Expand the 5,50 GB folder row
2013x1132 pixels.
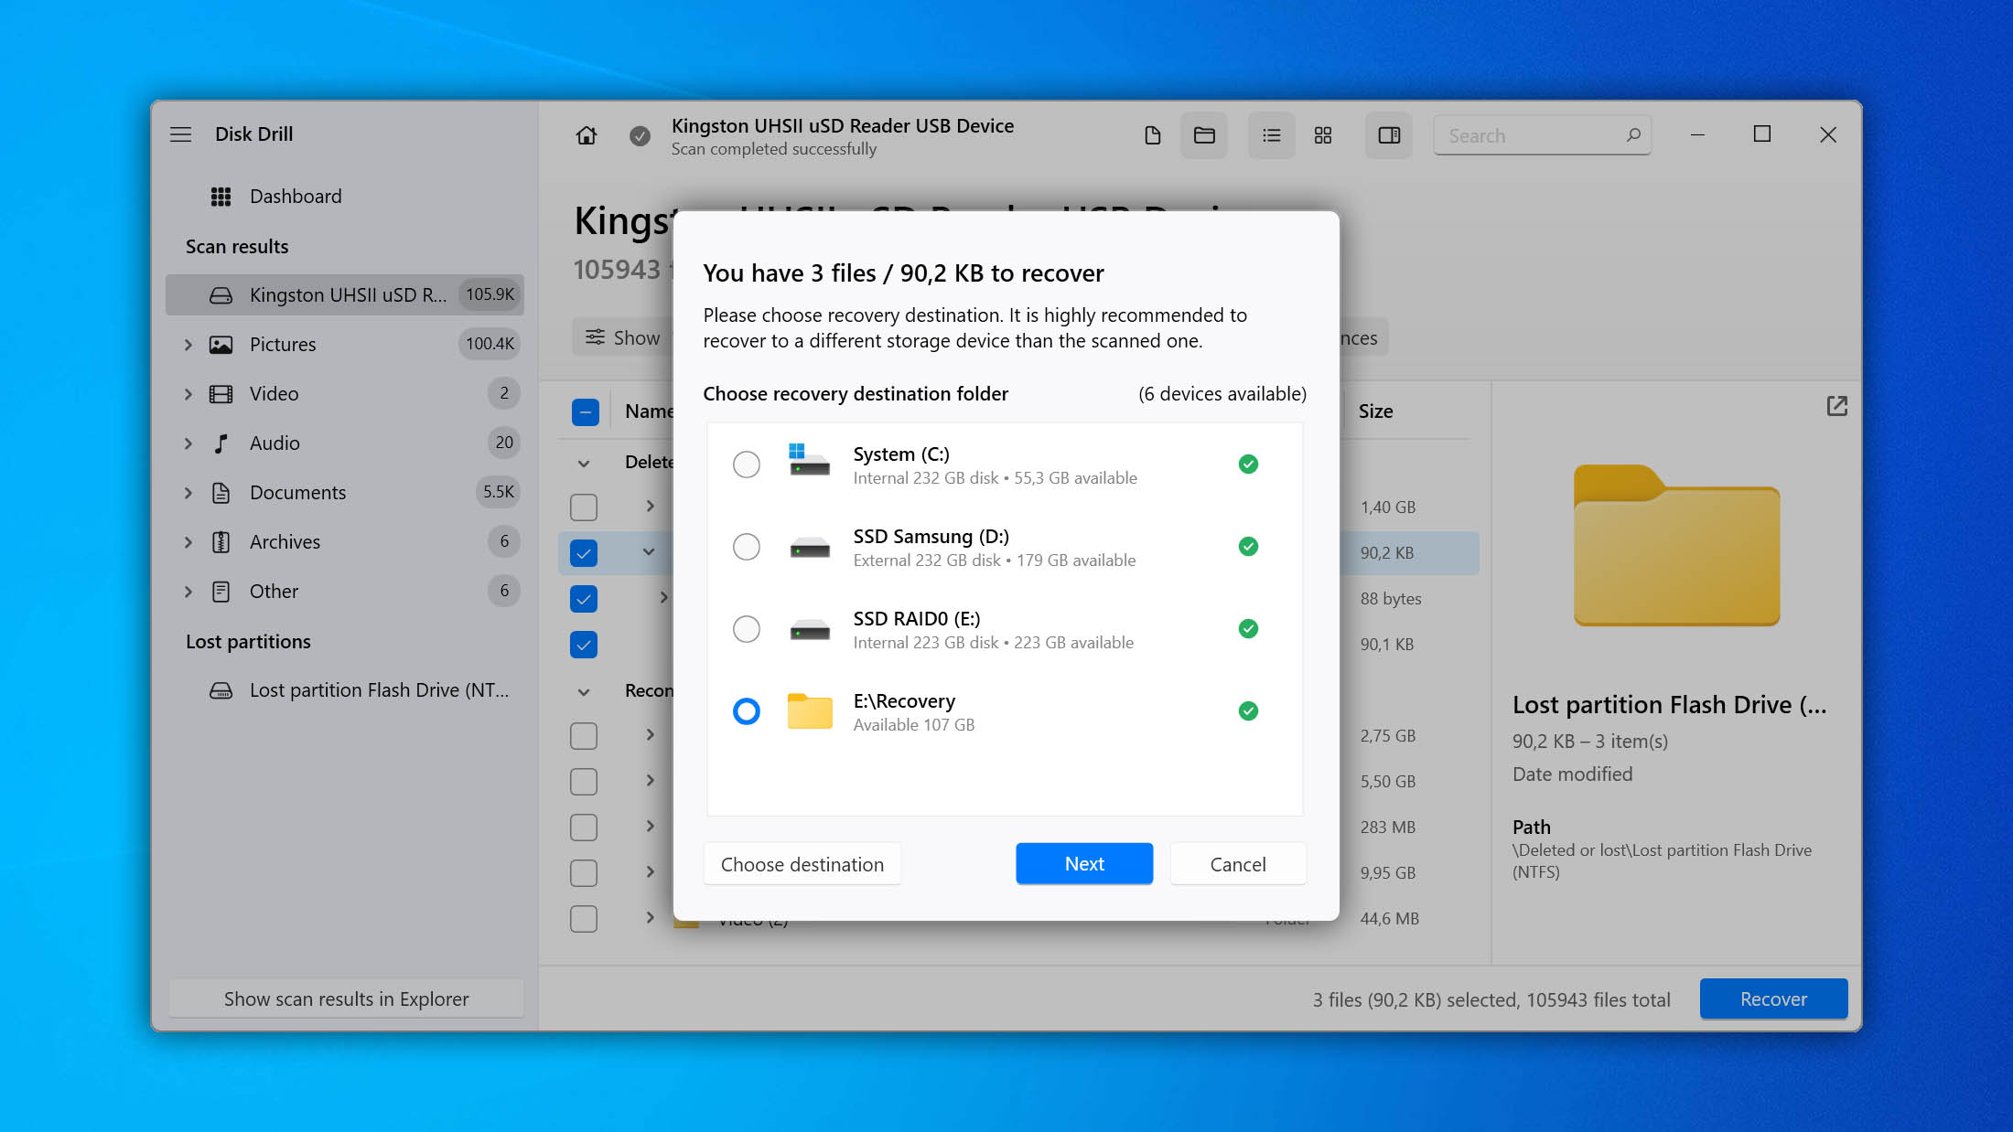[x=651, y=780]
